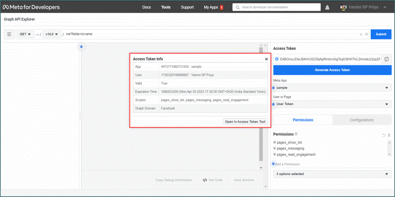Open the hamburger menu beside GET
395x197 pixels.
point(9,34)
